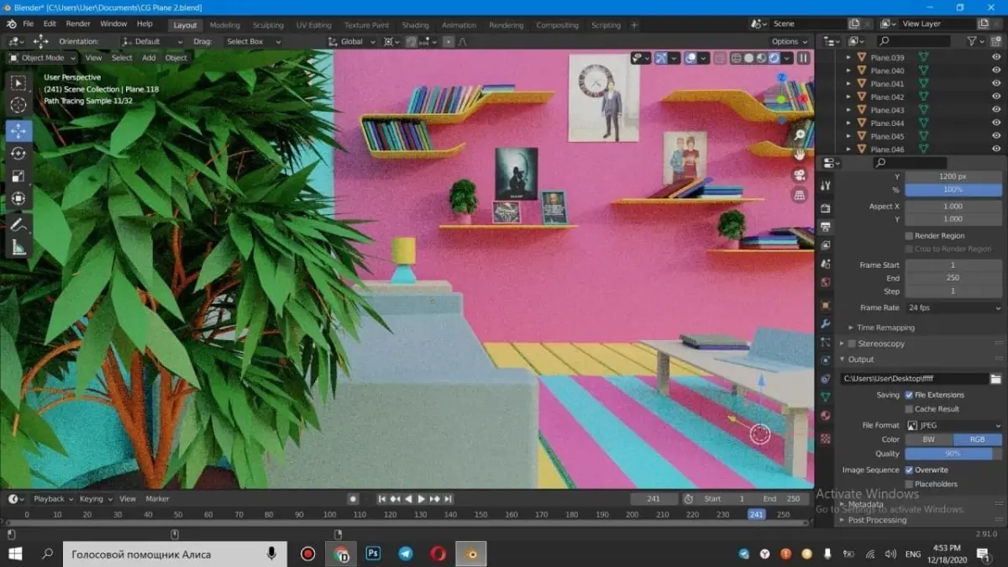Open the Output properties tab
Screen dimensions: 1008x567
pyautogui.click(x=826, y=228)
